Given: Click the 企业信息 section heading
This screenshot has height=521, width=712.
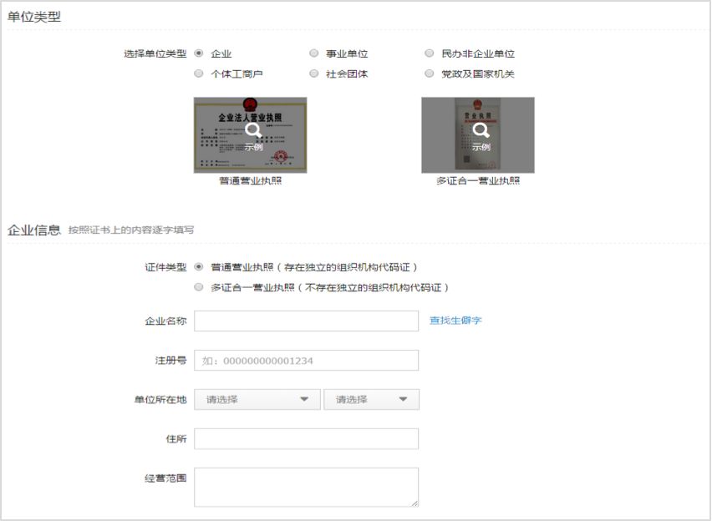Looking at the screenshot, I should (34, 230).
